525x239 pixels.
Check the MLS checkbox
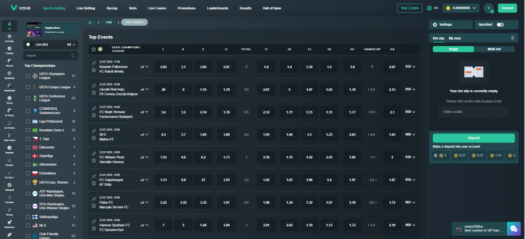click(x=28, y=226)
